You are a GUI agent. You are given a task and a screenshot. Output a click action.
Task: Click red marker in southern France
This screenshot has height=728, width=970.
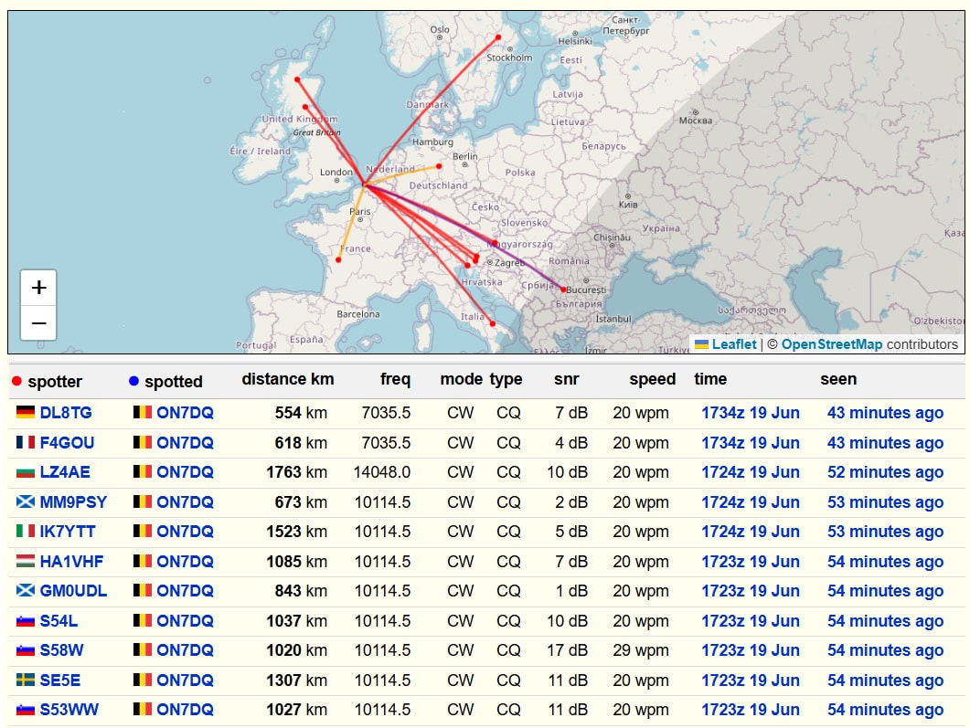tap(338, 260)
